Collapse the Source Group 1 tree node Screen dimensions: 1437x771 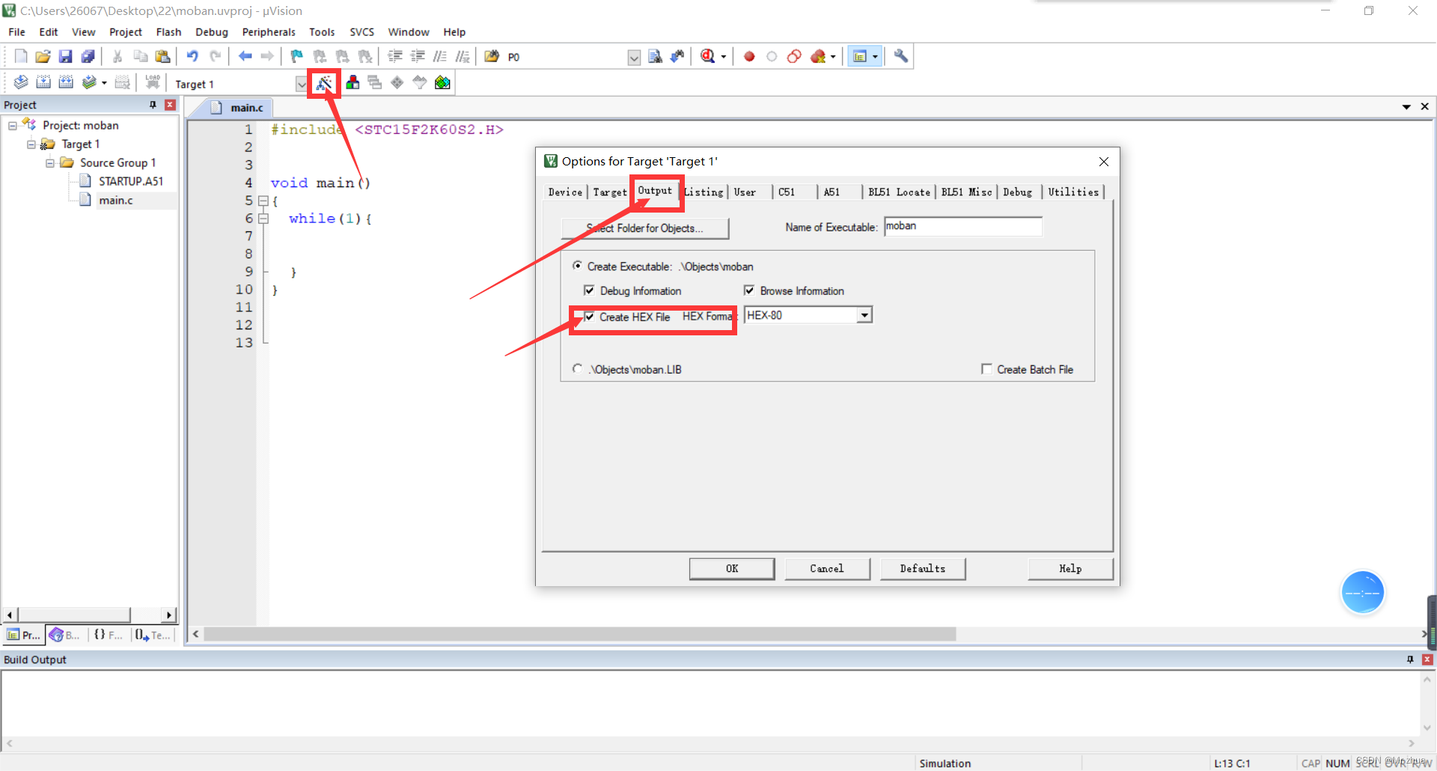(x=50, y=163)
